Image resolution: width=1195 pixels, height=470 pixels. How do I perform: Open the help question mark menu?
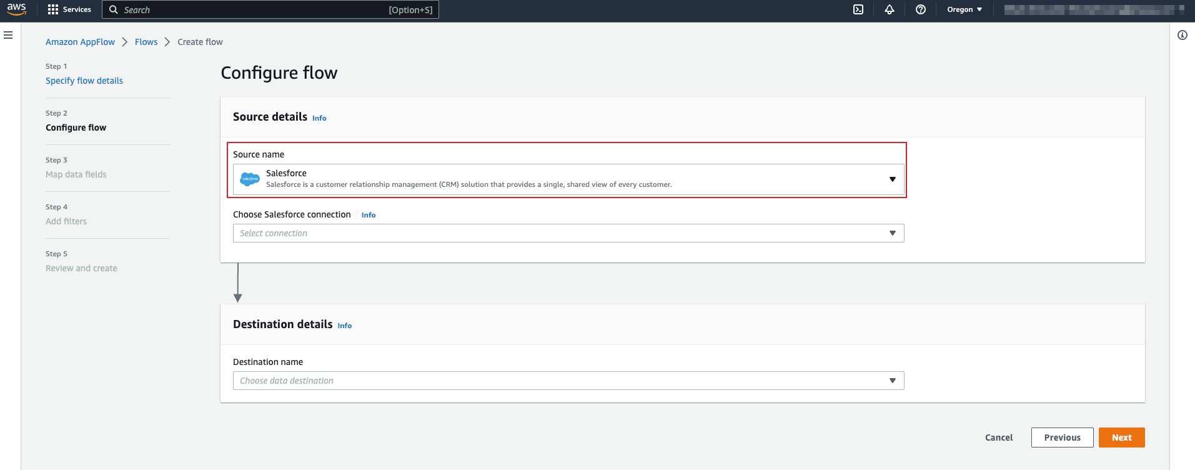[x=921, y=9]
